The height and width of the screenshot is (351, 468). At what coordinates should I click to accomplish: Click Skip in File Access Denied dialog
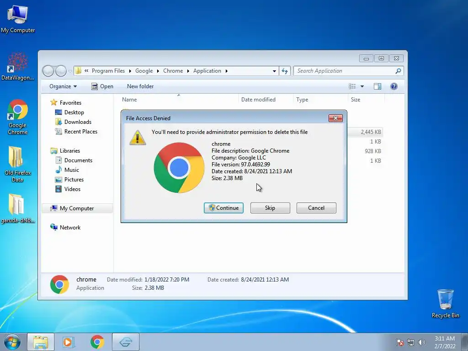pos(270,208)
